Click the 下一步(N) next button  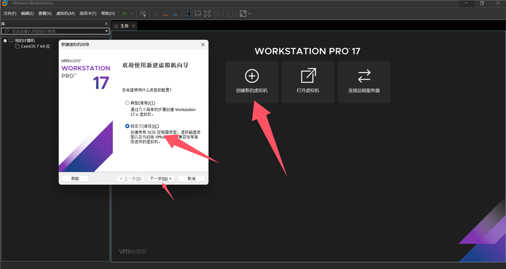161,179
